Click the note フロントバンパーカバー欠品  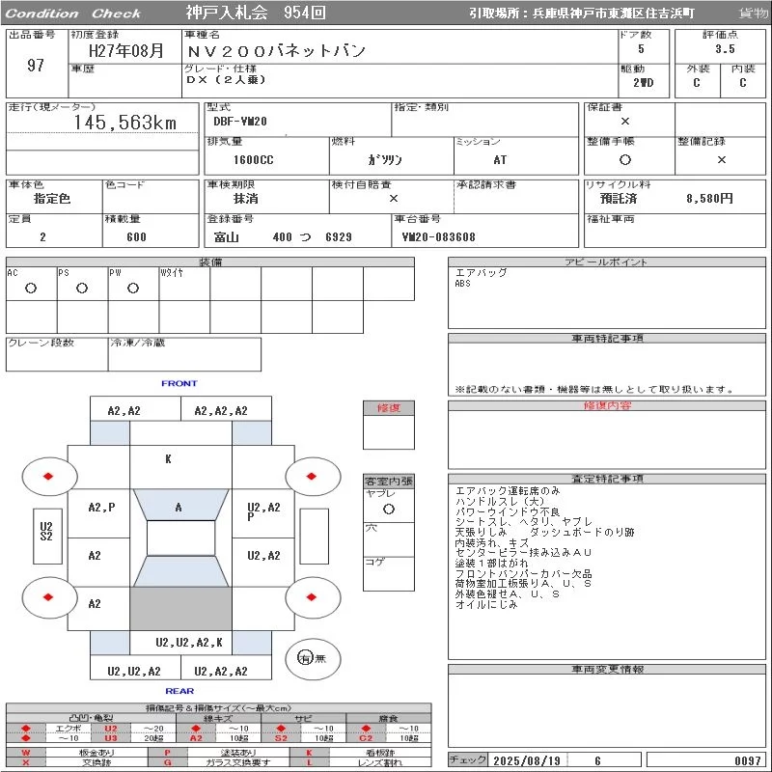(x=523, y=573)
